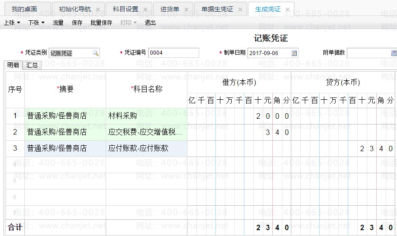
Task: Click the magnifier icon in 凭证类别 field
Action: coord(95,53)
